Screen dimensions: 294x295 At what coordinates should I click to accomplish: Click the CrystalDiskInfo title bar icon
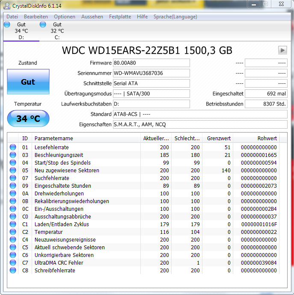7,6
